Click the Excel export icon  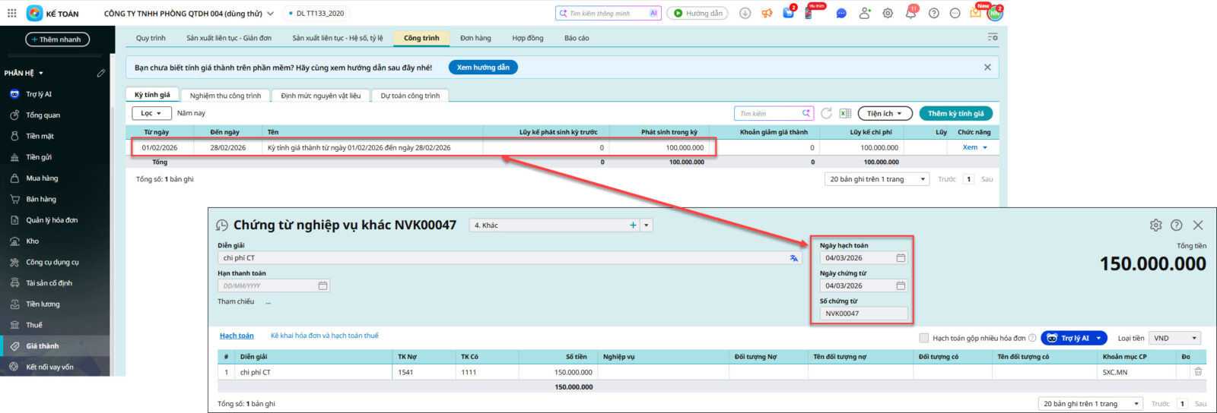(845, 114)
